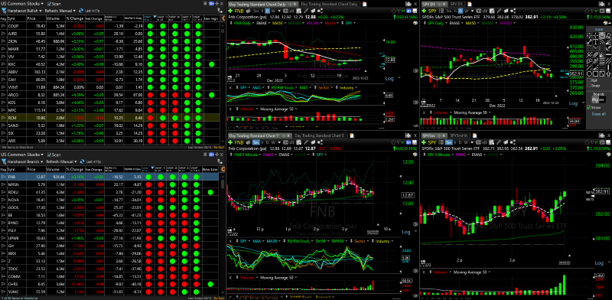Select the inactive Day Trading Standard Chart 5' tab
This screenshot has height=300, width=612.
(x=319, y=135)
